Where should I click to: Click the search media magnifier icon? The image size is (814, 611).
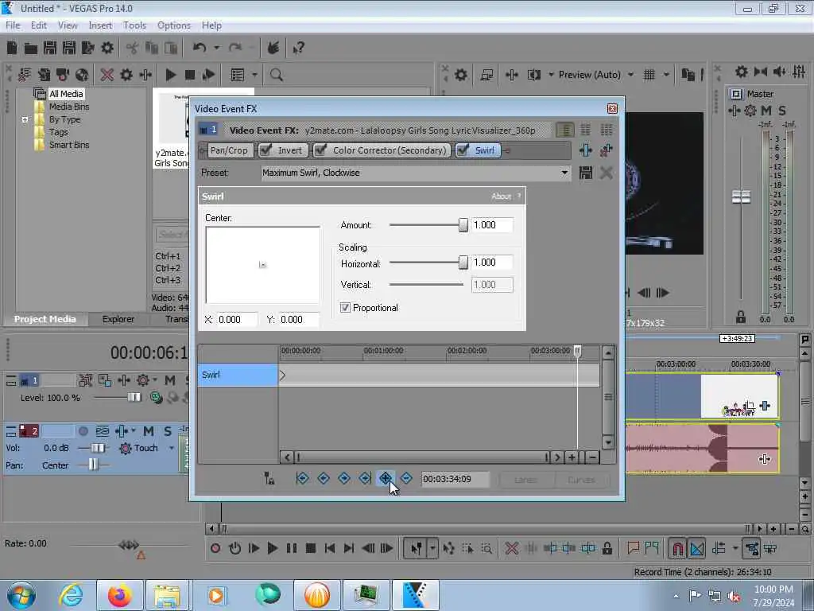(x=276, y=75)
